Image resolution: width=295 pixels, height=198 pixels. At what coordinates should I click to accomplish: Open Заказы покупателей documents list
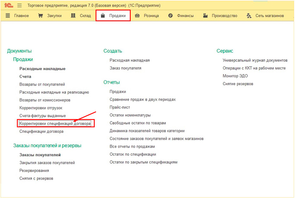pyautogui.click(x=40, y=155)
